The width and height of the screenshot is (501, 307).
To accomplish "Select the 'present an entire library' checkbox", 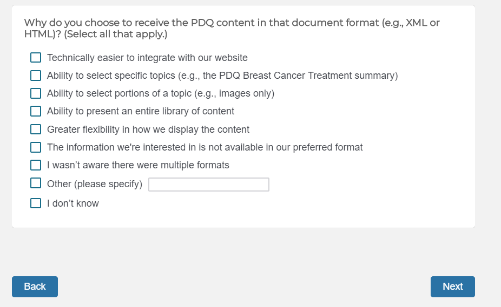I will pos(36,111).
